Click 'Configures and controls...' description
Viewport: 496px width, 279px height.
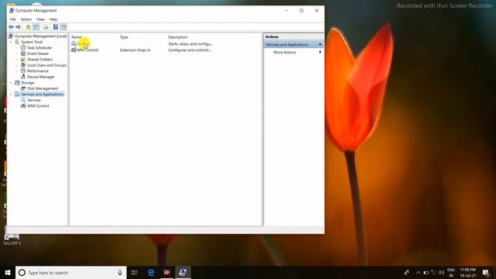coord(190,50)
